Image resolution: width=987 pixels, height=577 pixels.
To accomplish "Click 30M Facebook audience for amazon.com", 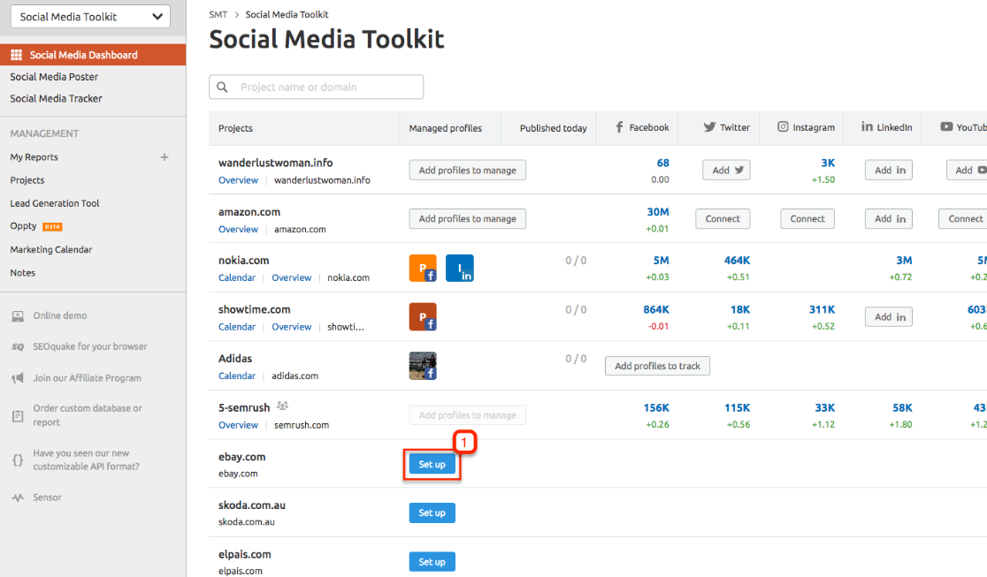I will coord(658,212).
